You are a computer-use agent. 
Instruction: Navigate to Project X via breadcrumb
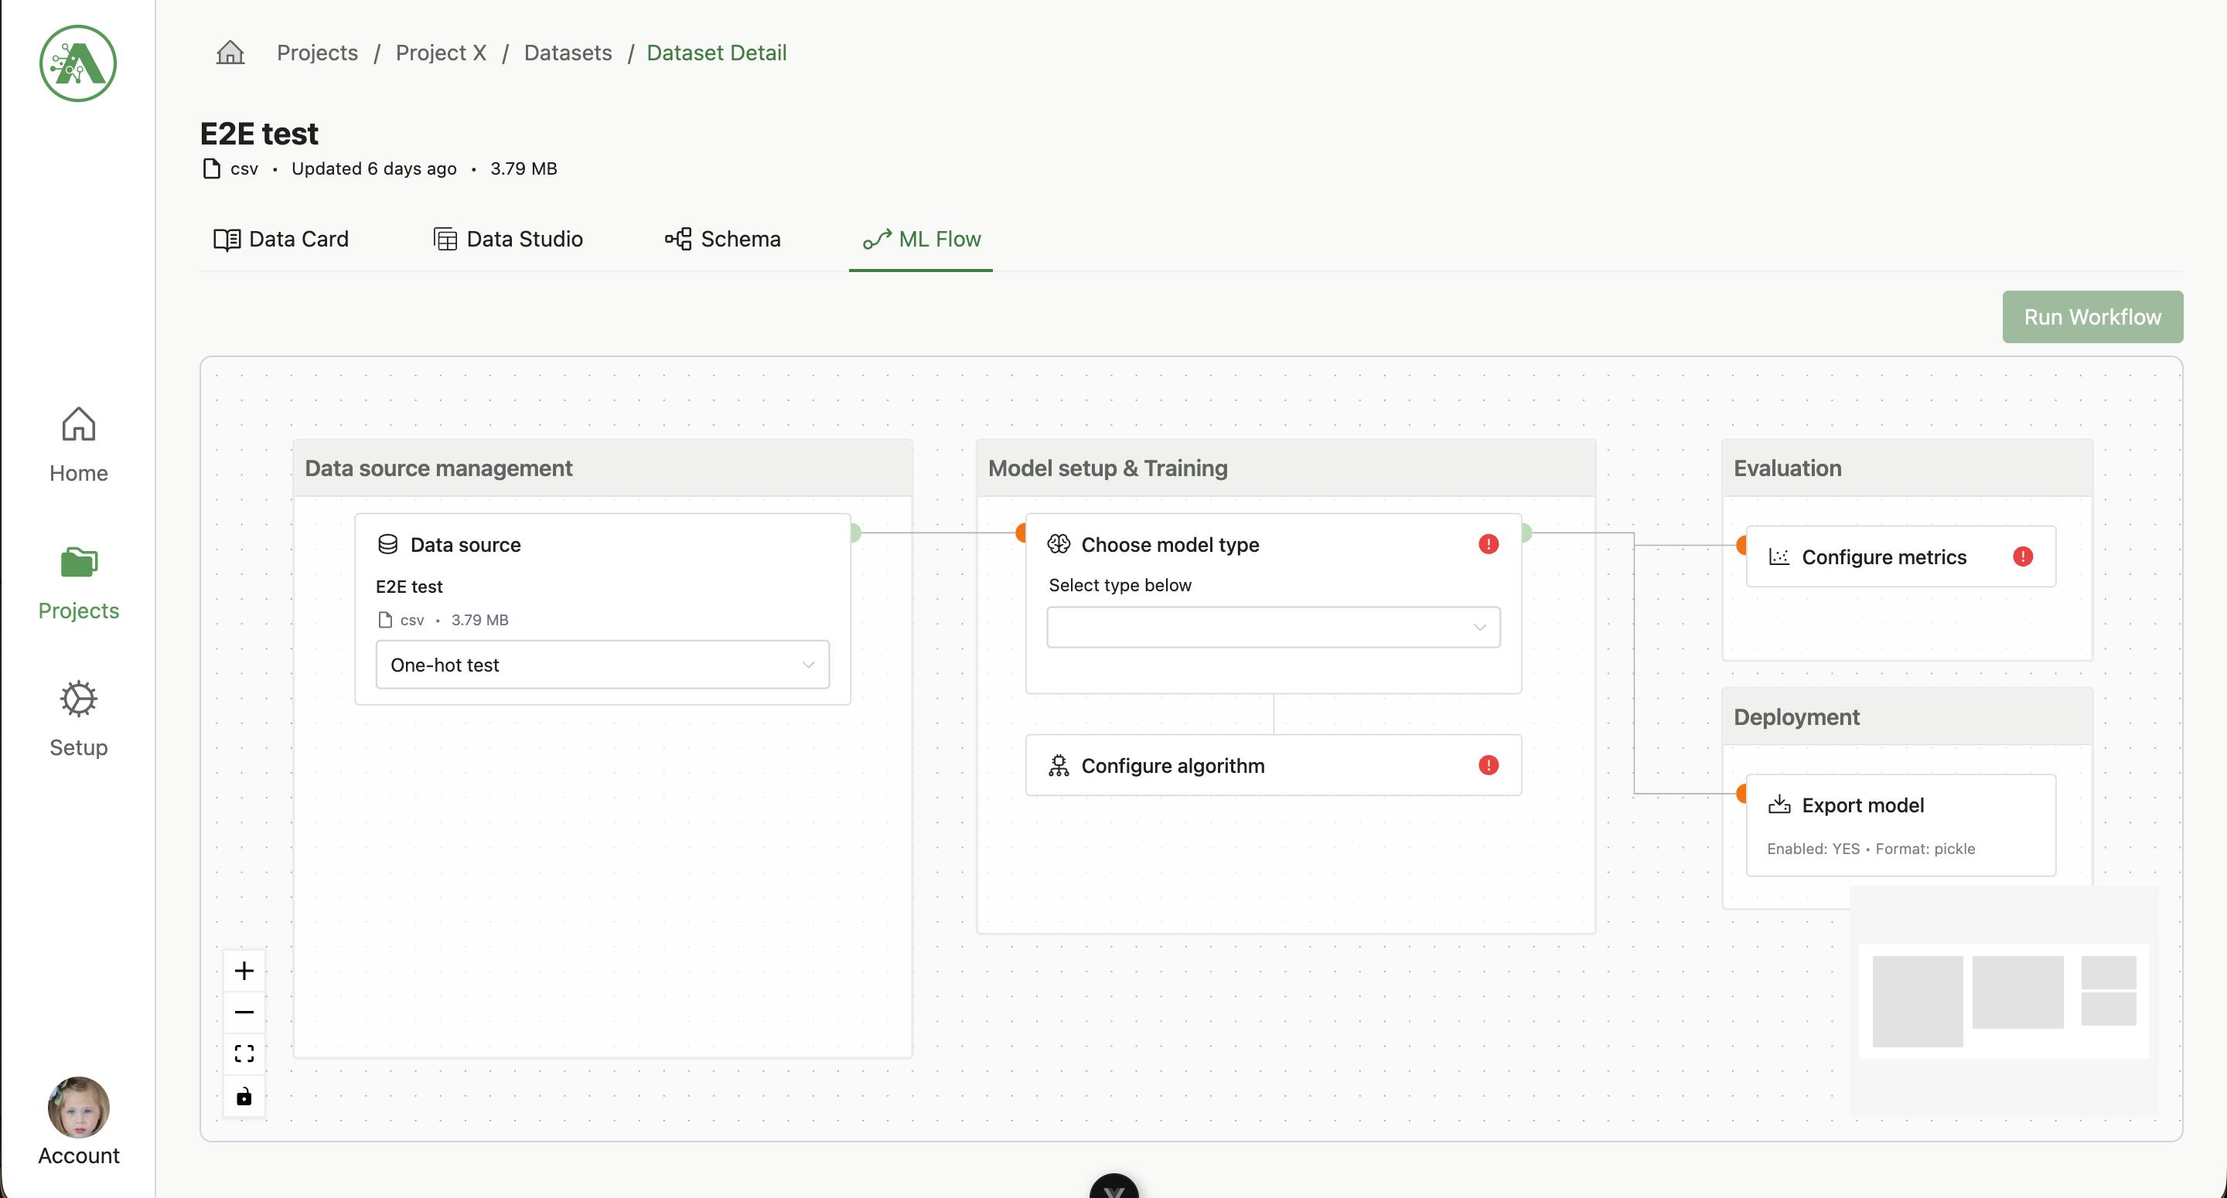[x=440, y=52]
